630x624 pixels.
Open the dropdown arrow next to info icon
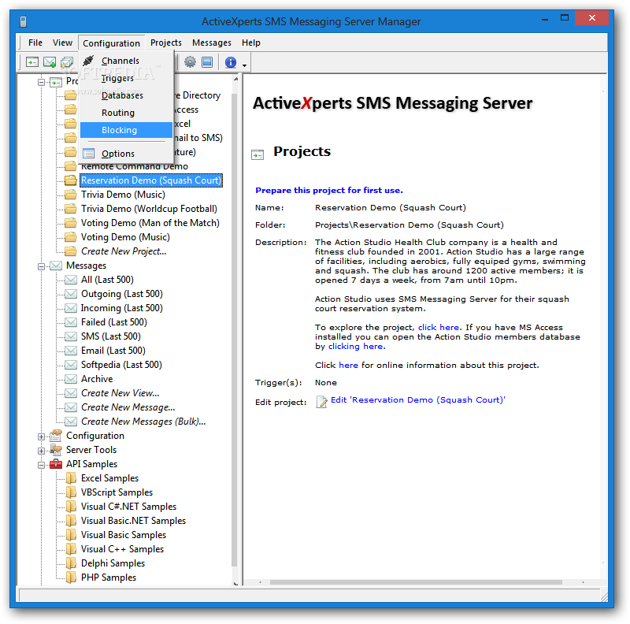(x=244, y=65)
